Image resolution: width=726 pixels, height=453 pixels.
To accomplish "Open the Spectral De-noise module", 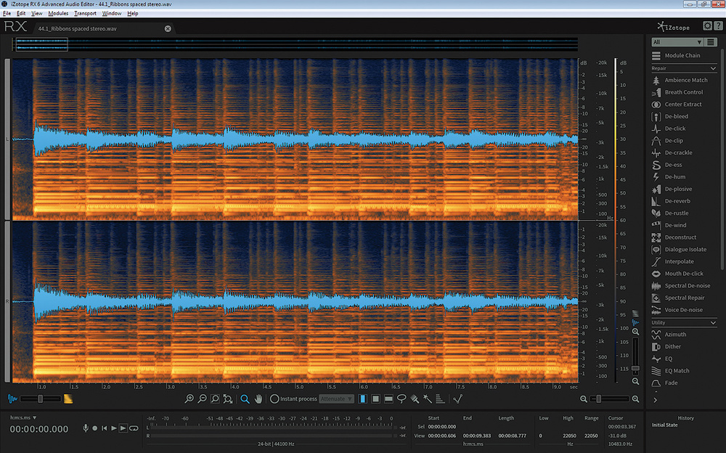I will click(x=681, y=285).
